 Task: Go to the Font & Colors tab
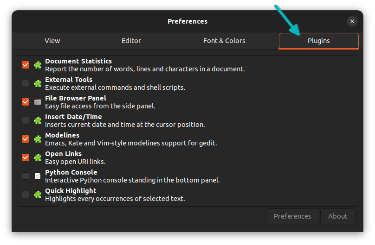tap(224, 41)
